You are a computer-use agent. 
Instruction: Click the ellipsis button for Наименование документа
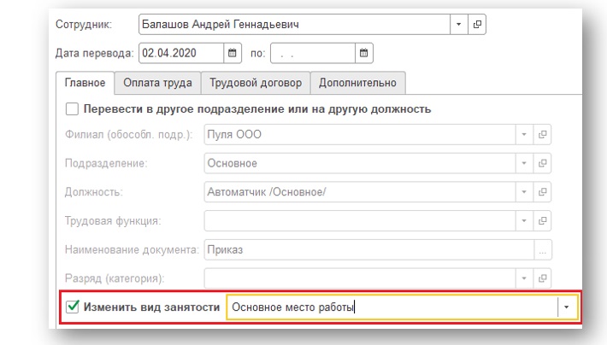pyautogui.click(x=541, y=249)
